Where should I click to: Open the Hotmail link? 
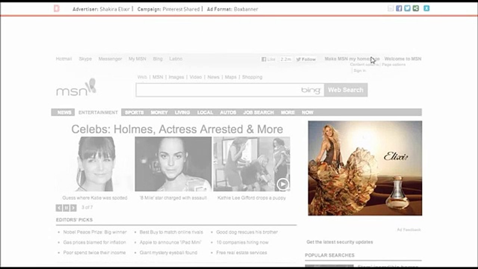(x=64, y=59)
